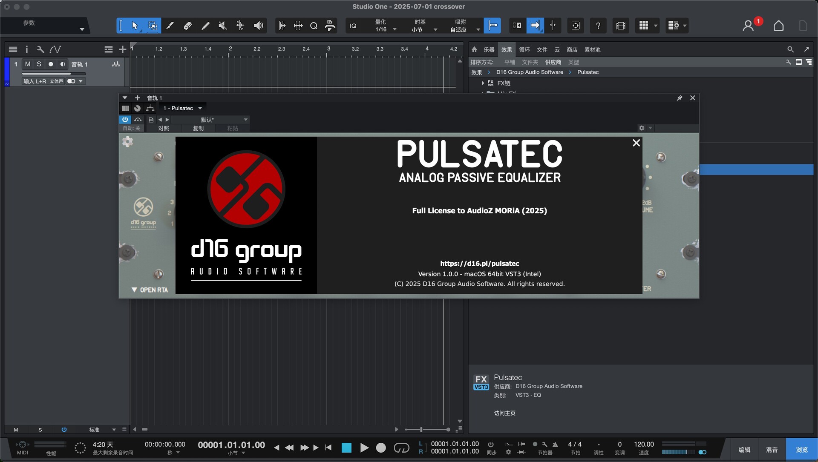
Task: Click the 复制 copy button
Action: pyautogui.click(x=198, y=128)
